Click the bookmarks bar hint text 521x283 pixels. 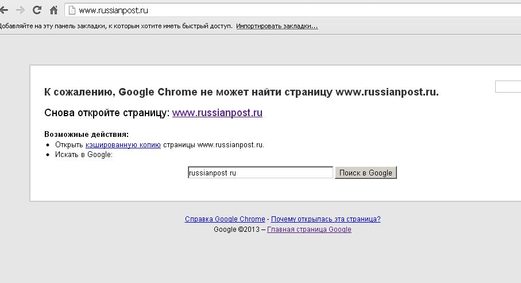116,26
